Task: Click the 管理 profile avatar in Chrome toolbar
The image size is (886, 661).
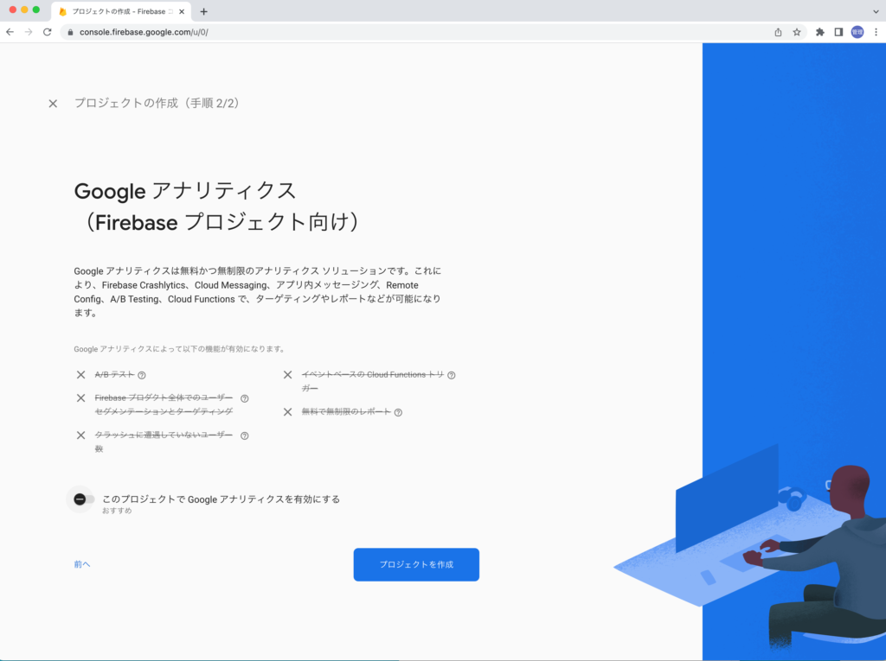Action: pos(856,31)
